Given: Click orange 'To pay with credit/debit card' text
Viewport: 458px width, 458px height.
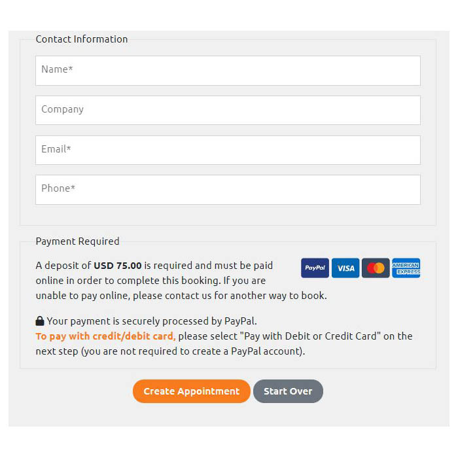Looking at the screenshot, I should point(105,336).
